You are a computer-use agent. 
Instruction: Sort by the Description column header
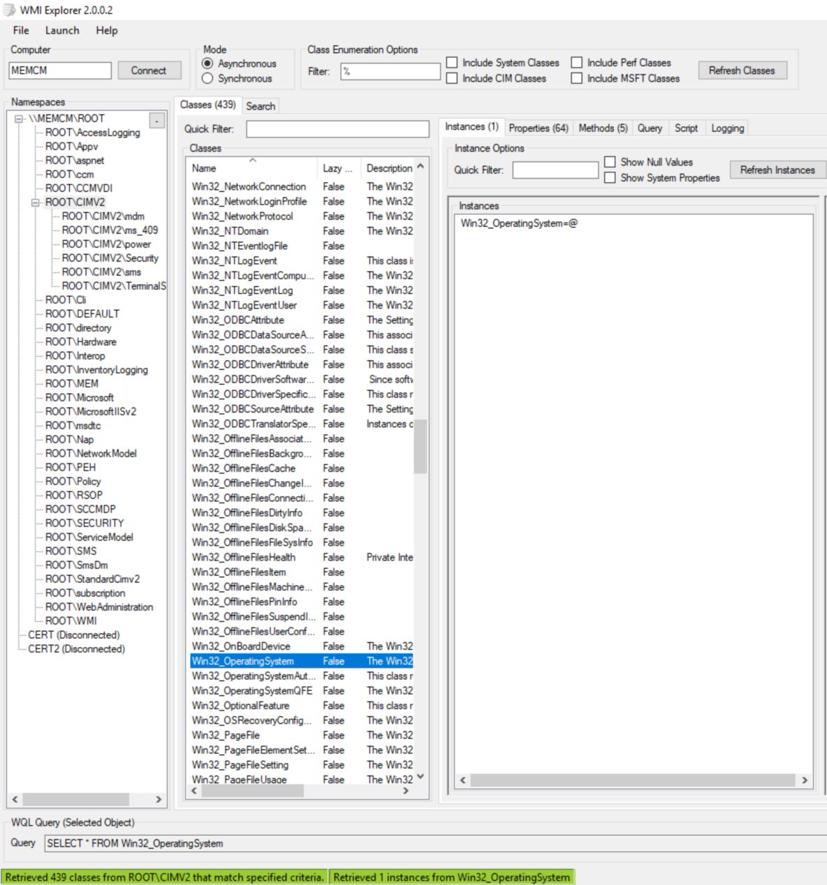pos(388,168)
